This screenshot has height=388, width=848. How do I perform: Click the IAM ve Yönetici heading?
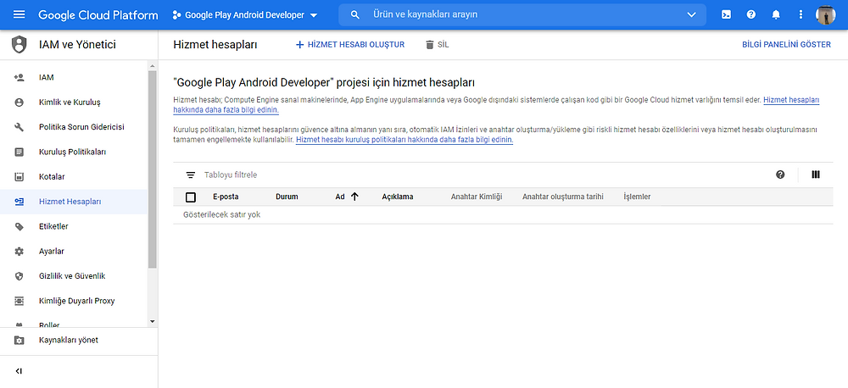pyautogui.click(x=77, y=45)
